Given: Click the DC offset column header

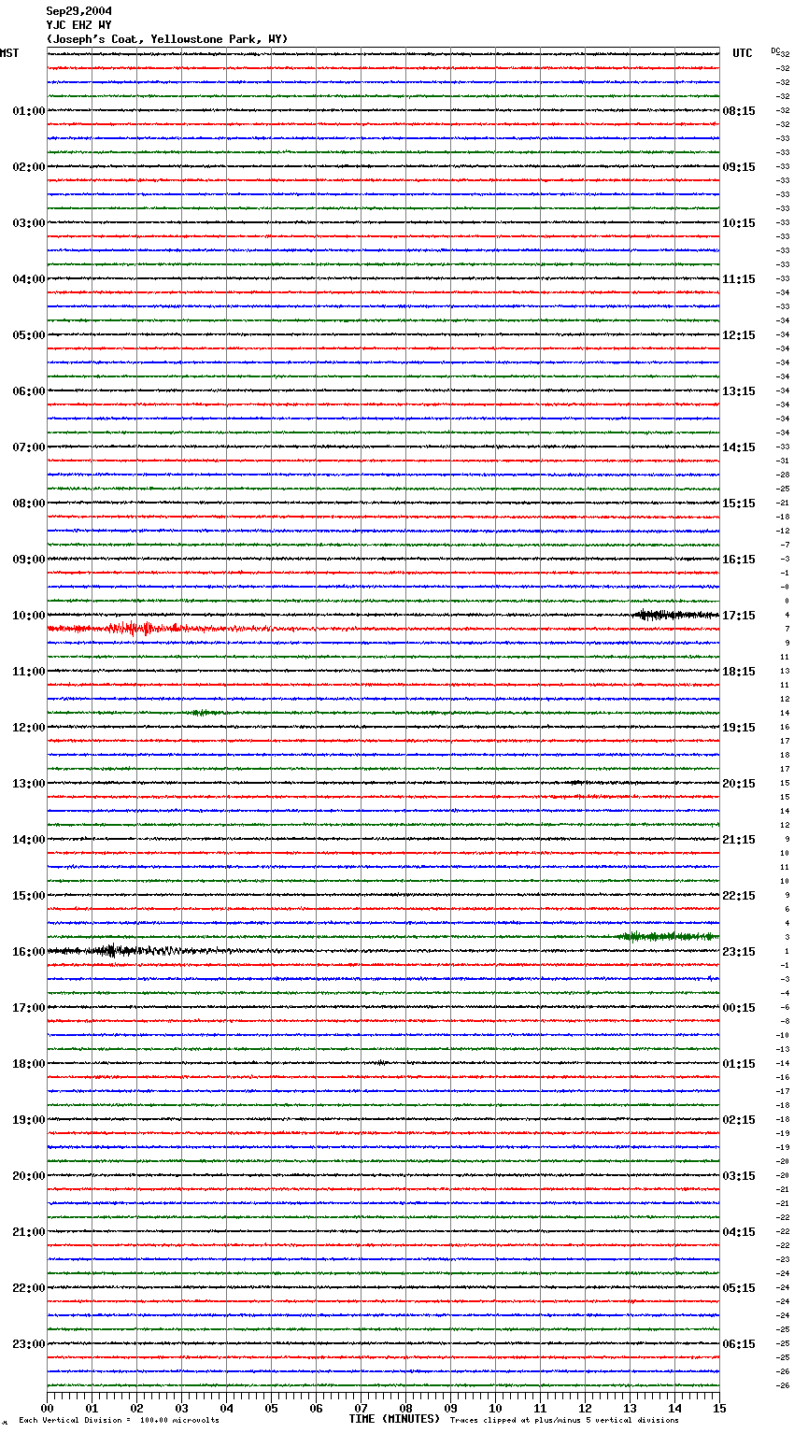Looking at the screenshot, I should click(x=775, y=50).
